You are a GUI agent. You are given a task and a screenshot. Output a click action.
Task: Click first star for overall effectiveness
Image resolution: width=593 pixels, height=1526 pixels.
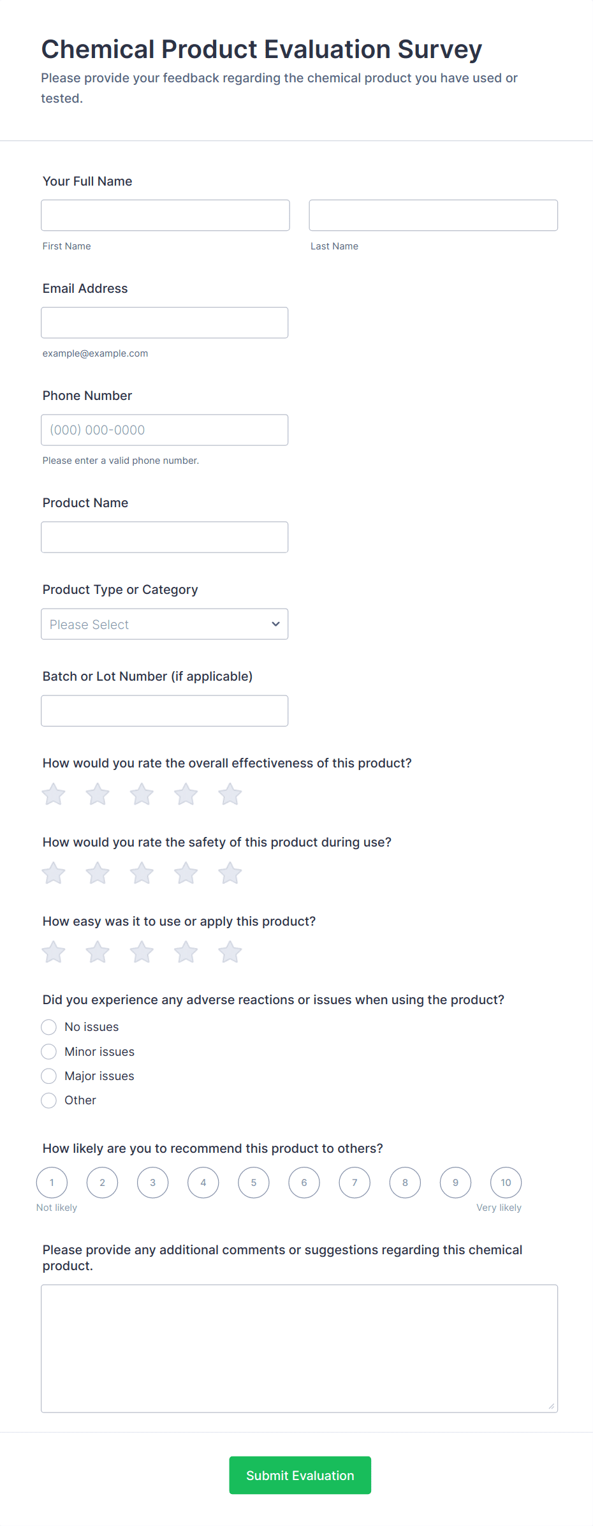click(x=54, y=794)
